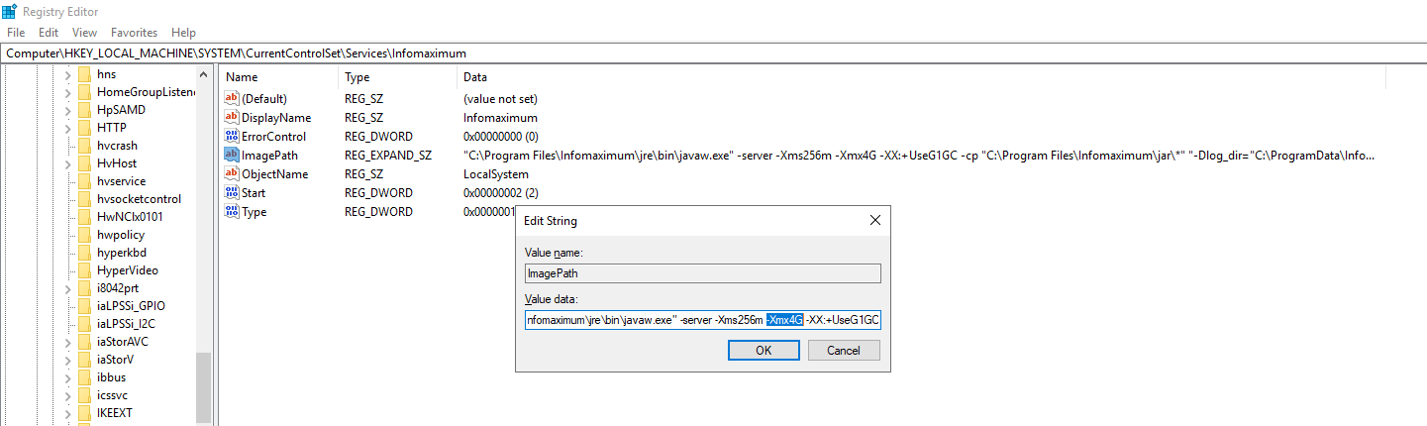Click the HvHost folder icon

click(85, 163)
